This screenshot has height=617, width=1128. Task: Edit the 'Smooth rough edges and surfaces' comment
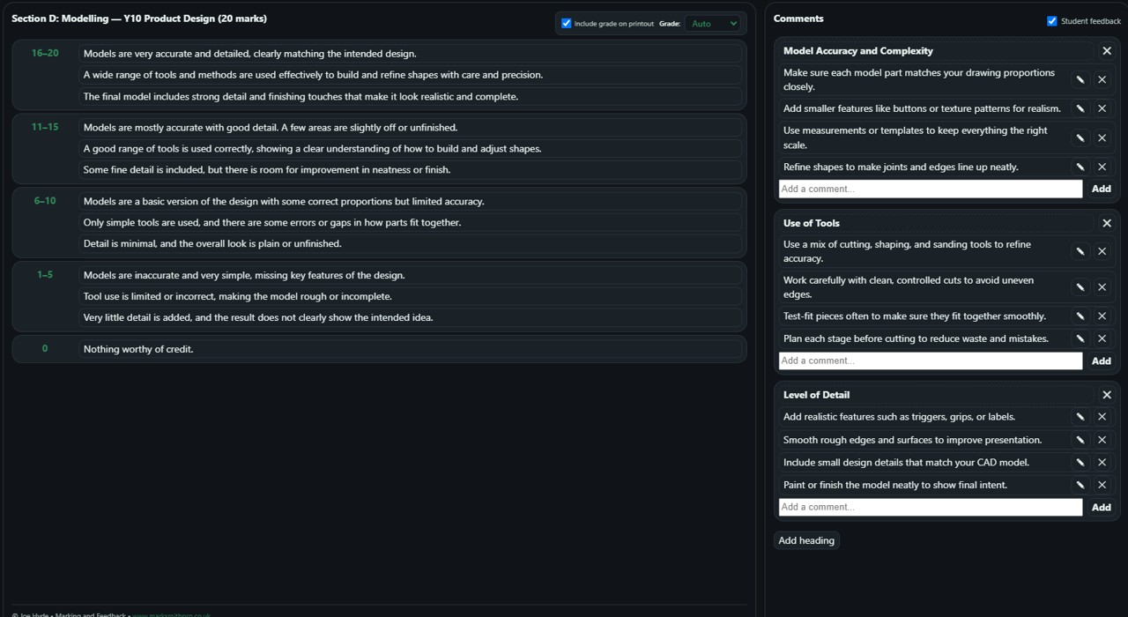(x=1080, y=440)
